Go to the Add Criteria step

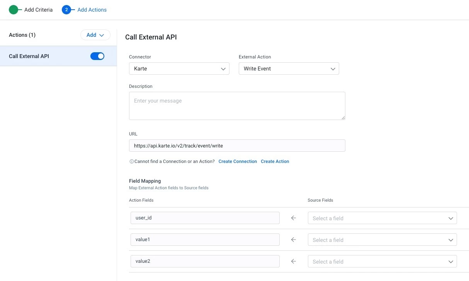[x=38, y=10]
